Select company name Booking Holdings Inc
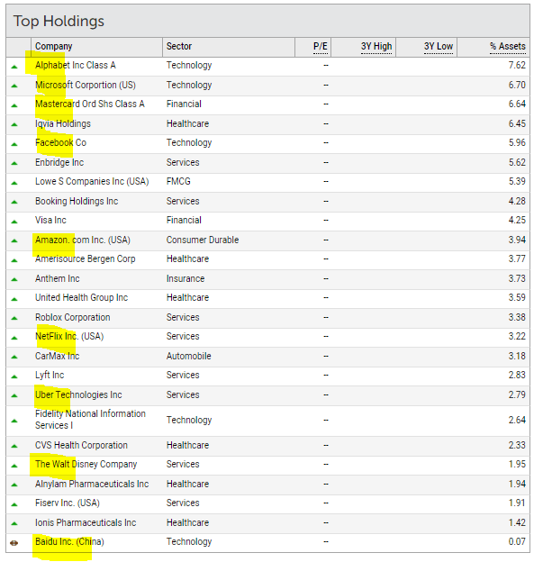The image size is (534, 562). pyautogui.click(x=77, y=201)
